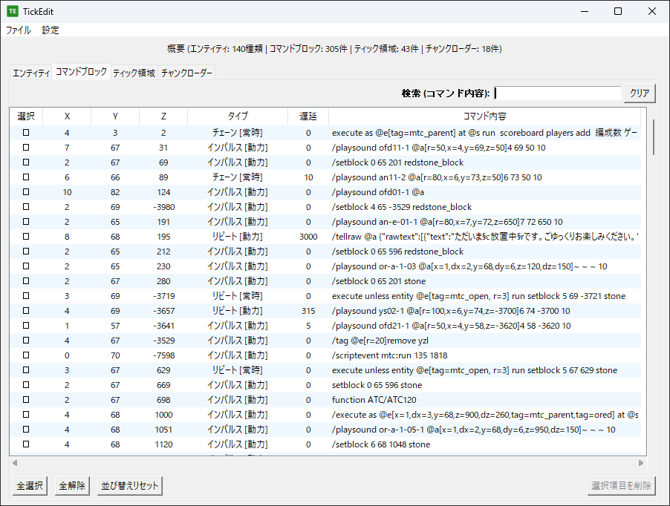Sort by the X column header

coord(67,116)
